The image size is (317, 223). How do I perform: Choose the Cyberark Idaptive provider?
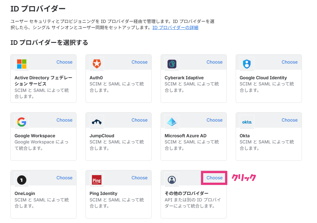pyautogui.click(x=214, y=62)
